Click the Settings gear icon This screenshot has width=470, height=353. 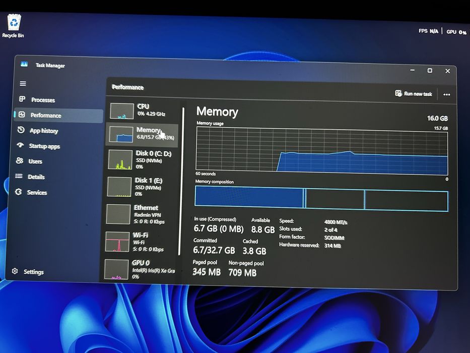[x=15, y=271]
